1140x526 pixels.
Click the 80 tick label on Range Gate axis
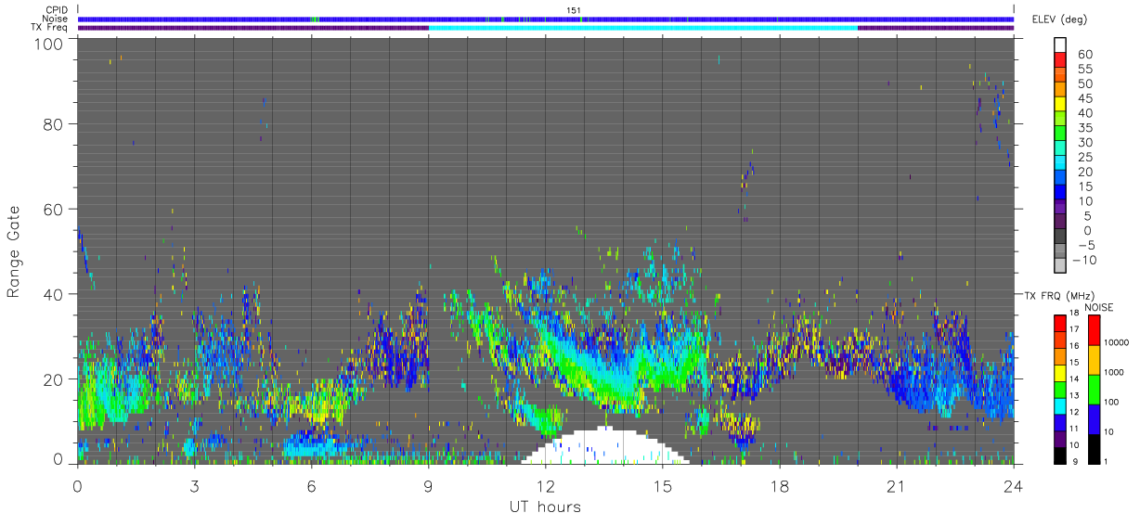coord(54,123)
